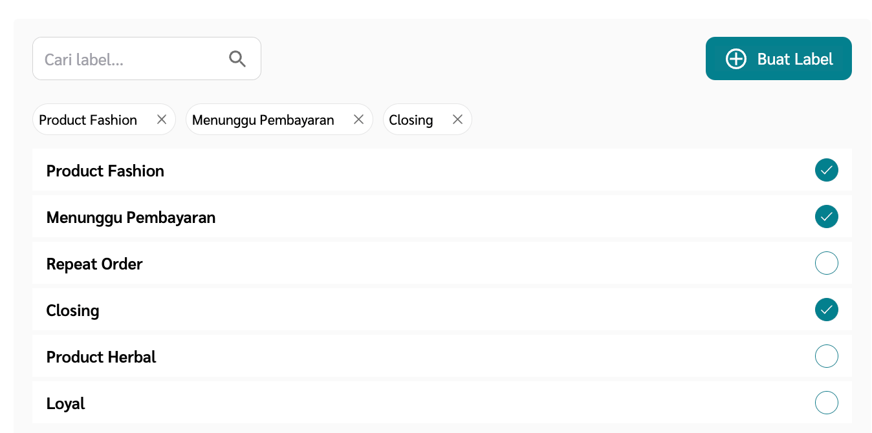Remove the Closing filter chip
This screenshot has height=433, width=872.
[x=457, y=119]
